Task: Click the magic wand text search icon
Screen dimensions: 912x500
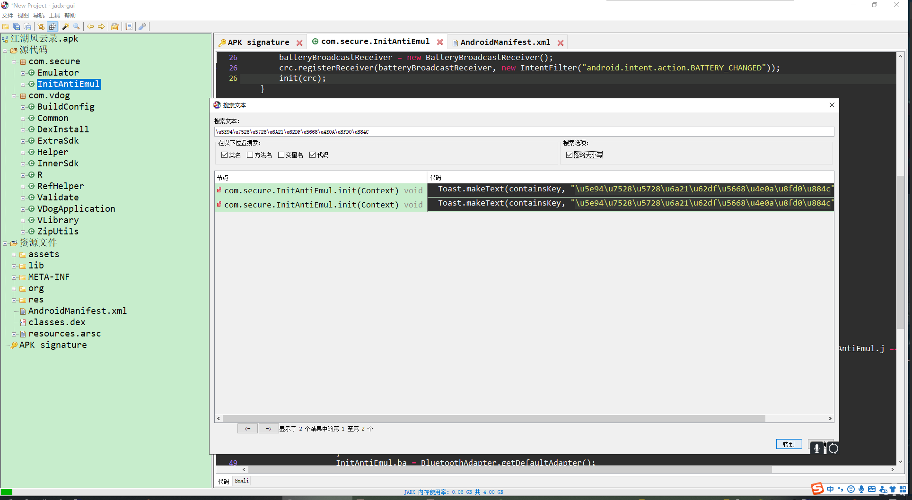Action: (66, 26)
